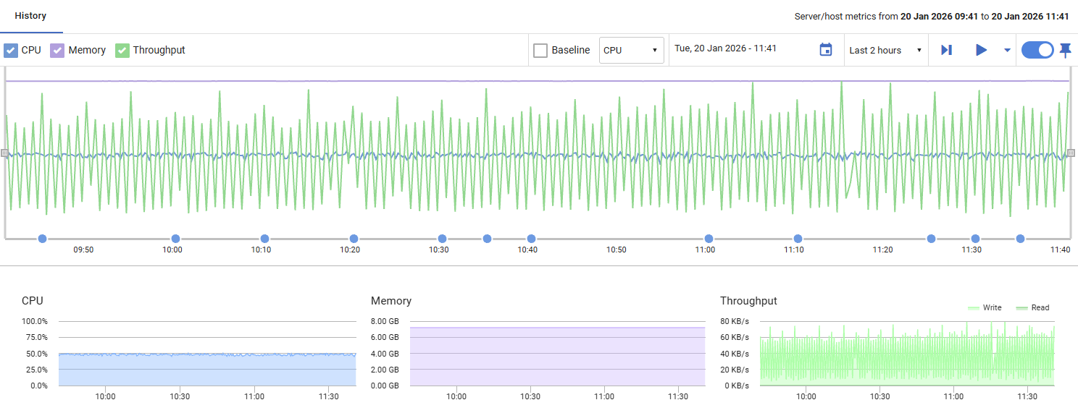
Task: Open the CPU metric dropdown
Action: (631, 51)
